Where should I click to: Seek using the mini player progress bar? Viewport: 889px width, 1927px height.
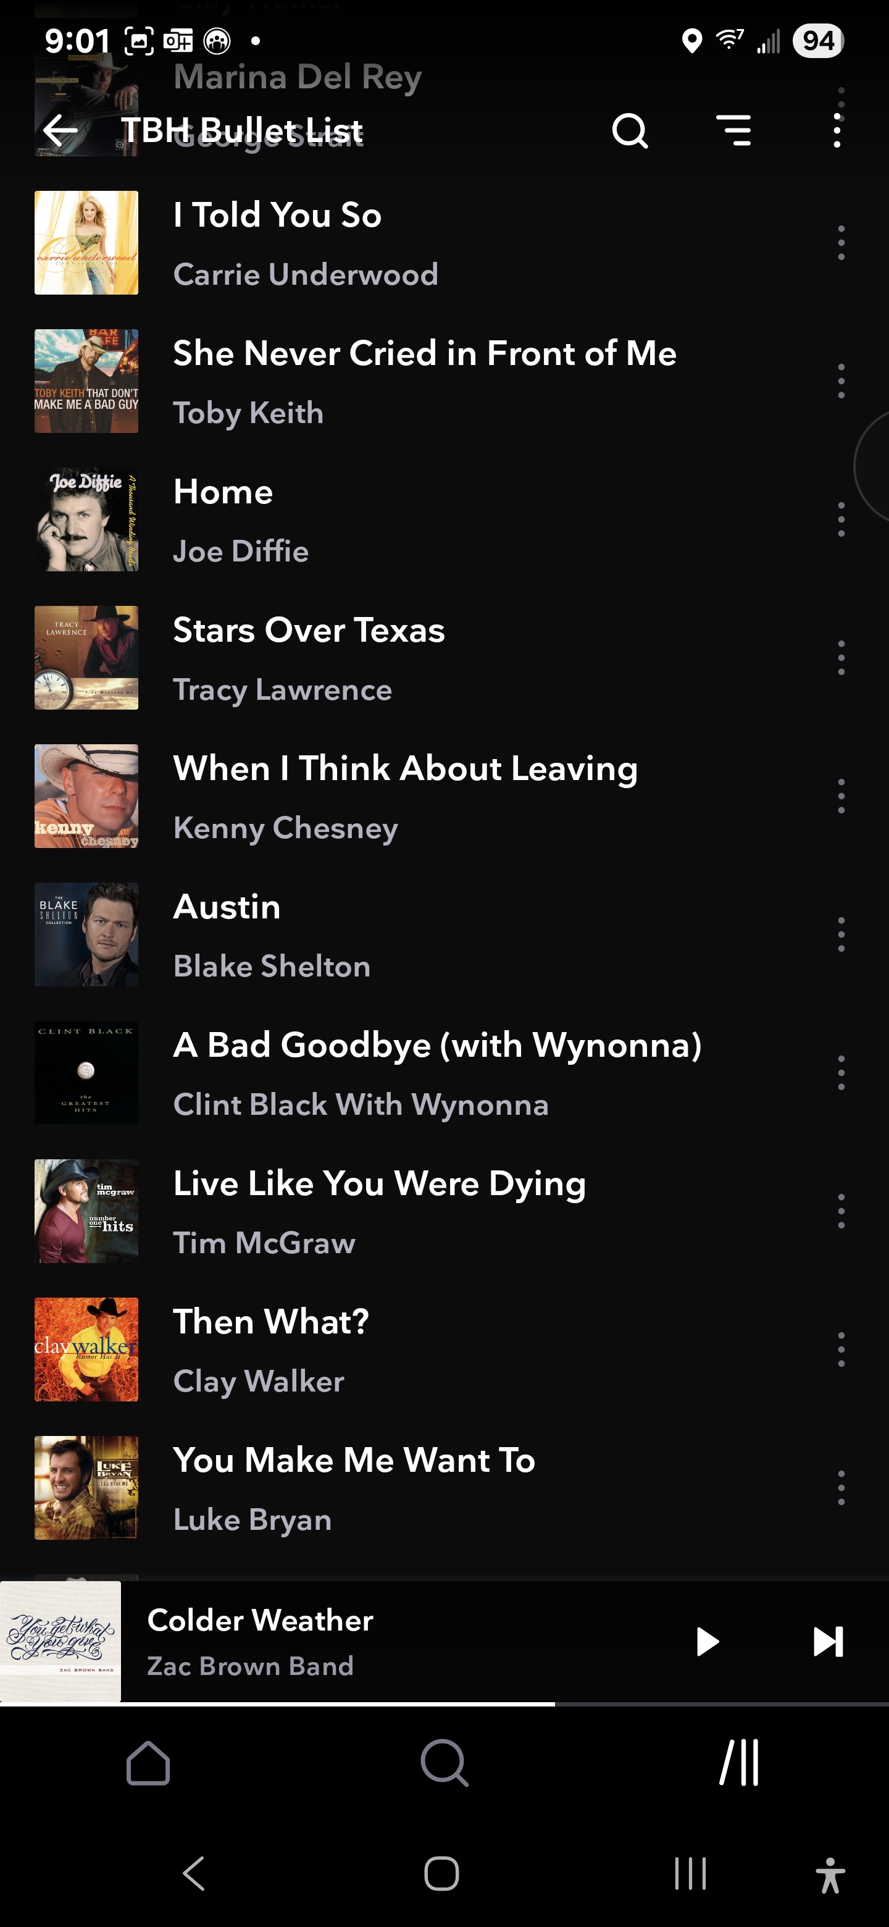point(444,1703)
